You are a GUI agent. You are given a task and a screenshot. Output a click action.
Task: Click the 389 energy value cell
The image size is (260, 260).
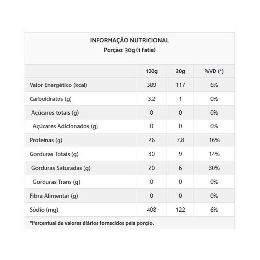point(151,85)
